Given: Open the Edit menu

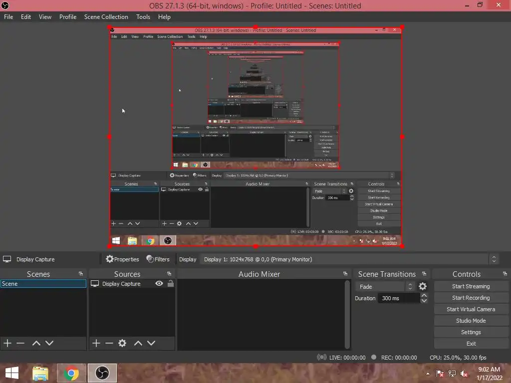Looking at the screenshot, I should (x=26, y=17).
